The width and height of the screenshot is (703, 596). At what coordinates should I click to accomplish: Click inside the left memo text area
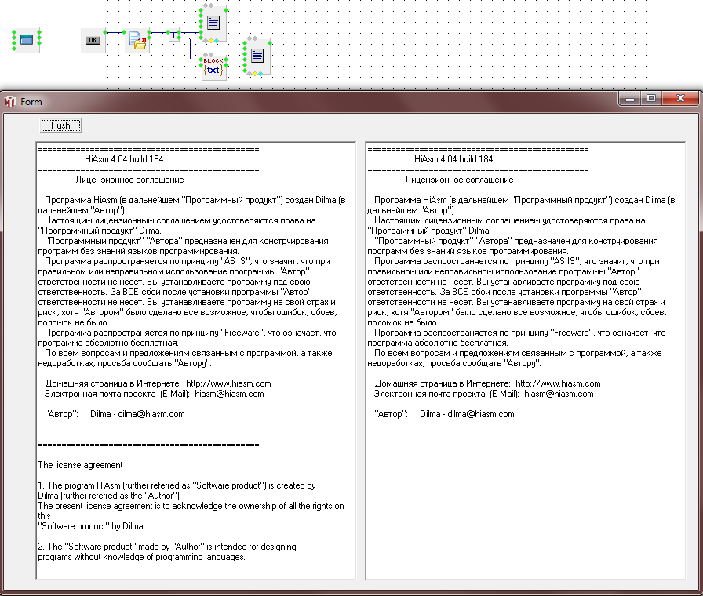pos(196,361)
